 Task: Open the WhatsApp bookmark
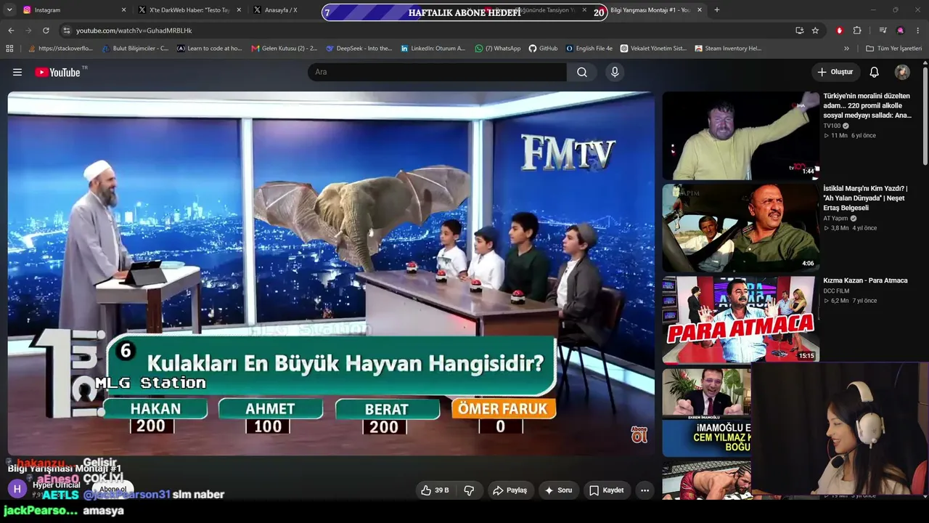[x=498, y=49]
